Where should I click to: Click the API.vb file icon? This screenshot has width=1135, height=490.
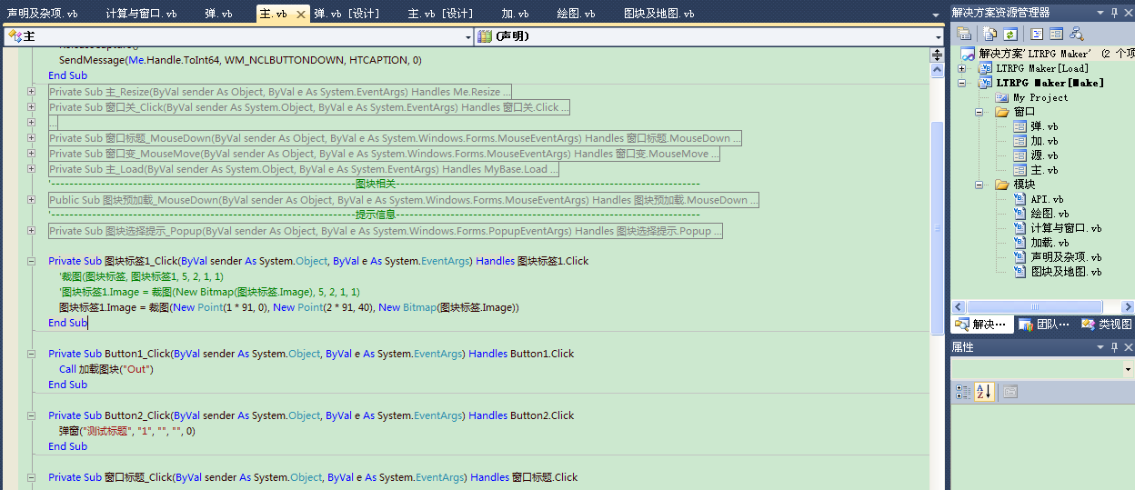1019,199
